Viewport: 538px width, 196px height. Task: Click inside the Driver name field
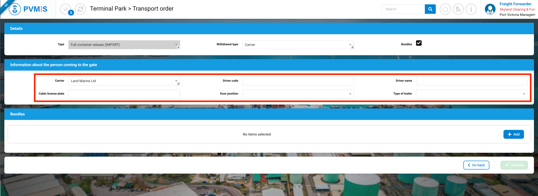(471, 81)
